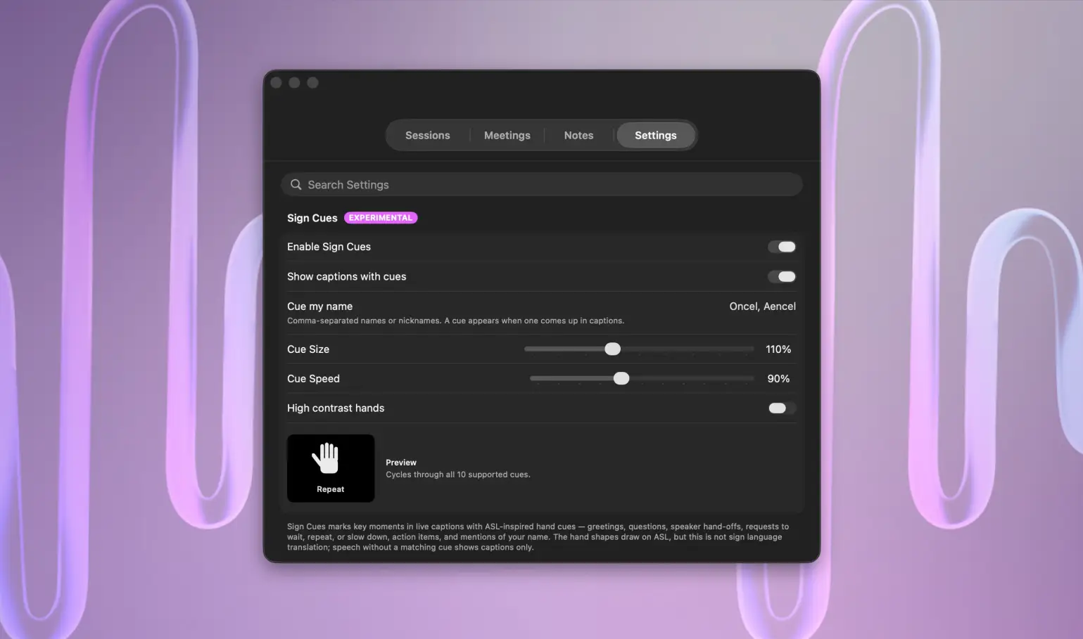Open the Sessions tab
This screenshot has height=639, width=1083.
click(x=427, y=135)
